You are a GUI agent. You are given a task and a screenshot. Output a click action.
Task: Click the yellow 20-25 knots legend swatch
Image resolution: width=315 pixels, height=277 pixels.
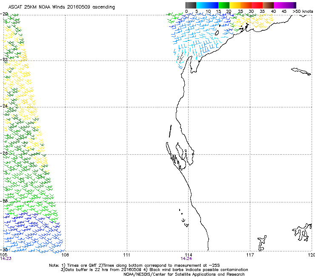click(x=235, y=5)
